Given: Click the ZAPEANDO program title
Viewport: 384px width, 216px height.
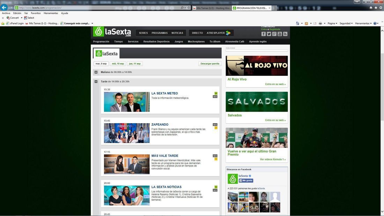Looking at the screenshot, I should [160, 125].
